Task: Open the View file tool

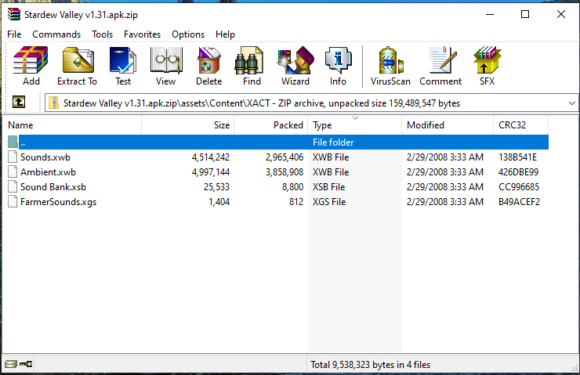Action: (165, 66)
